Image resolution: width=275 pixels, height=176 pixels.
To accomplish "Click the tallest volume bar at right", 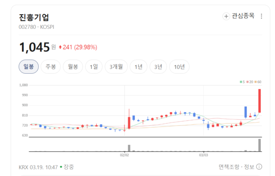I will point(259,145).
